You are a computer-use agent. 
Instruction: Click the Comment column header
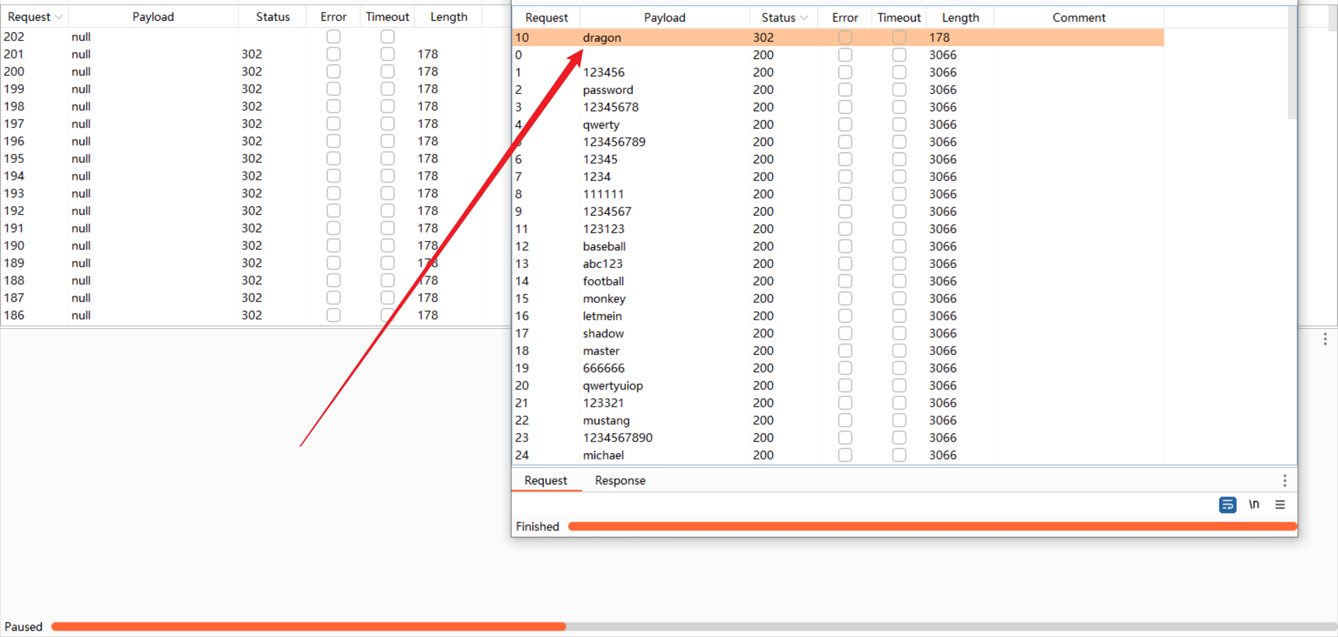click(x=1078, y=18)
